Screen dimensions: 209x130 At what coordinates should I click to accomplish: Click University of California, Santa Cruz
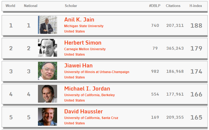click(x=91, y=118)
